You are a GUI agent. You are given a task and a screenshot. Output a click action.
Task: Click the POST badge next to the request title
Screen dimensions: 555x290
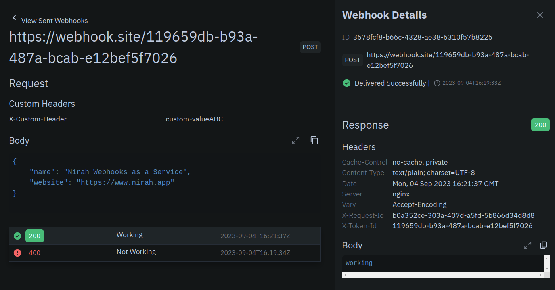pyautogui.click(x=310, y=47)
